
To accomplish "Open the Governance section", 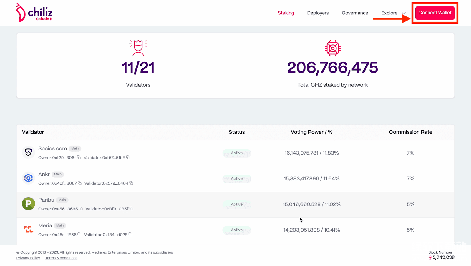I will tap(355, 13).
